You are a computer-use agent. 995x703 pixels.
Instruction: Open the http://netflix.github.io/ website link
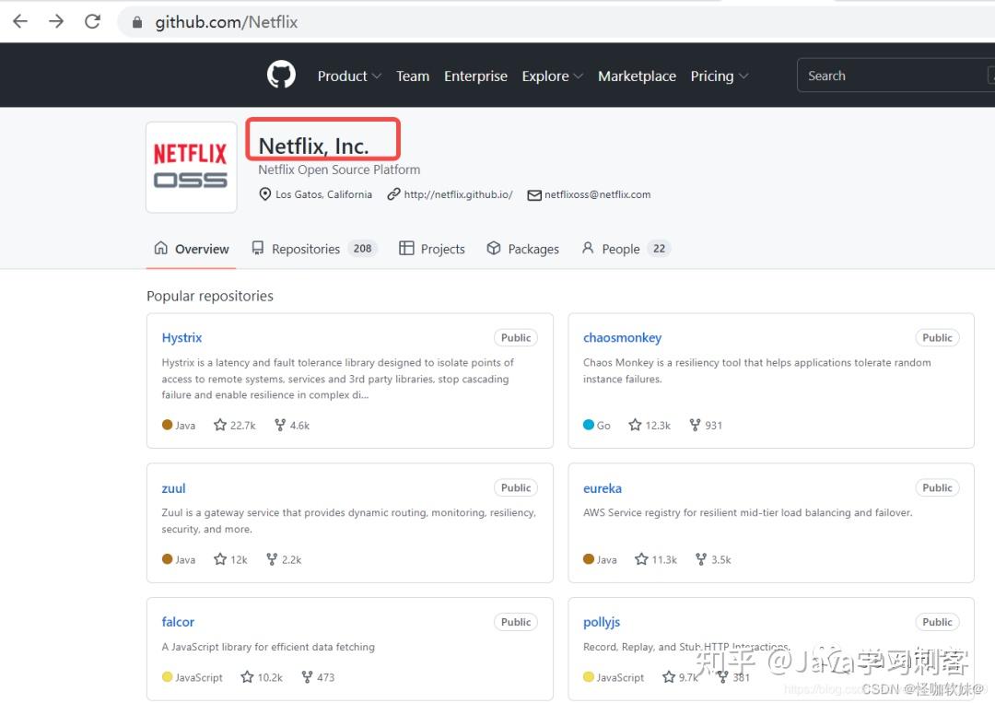458,194
